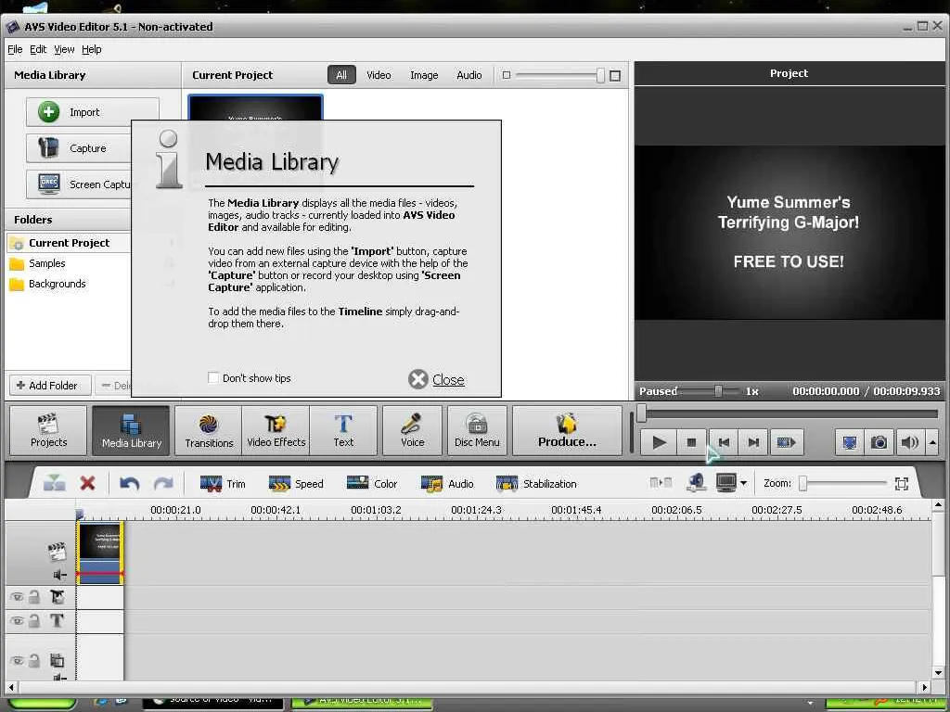Select the Current Project folder
The image size is (950, 712).
coord(69,243)
